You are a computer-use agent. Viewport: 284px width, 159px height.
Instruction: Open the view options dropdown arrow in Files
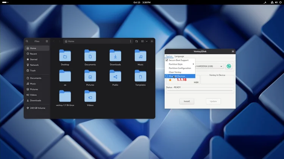tap(147, 41)
